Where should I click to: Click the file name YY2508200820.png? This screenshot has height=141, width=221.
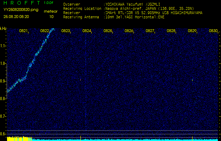point(21,10)
